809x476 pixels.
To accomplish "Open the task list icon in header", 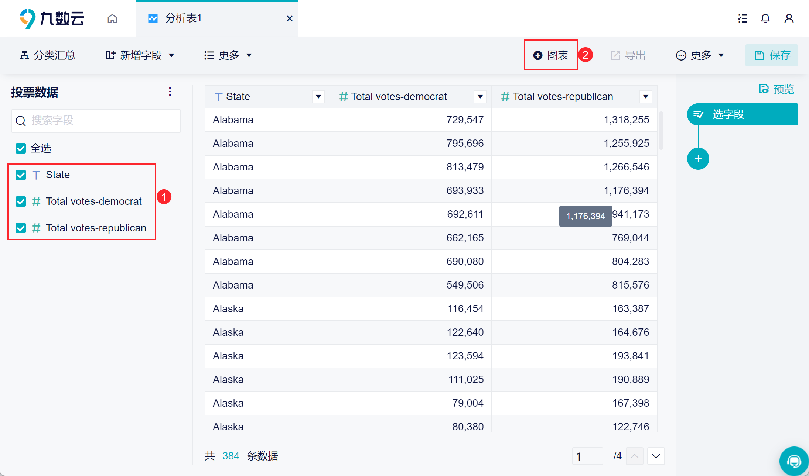I will [x=743, y=18].
